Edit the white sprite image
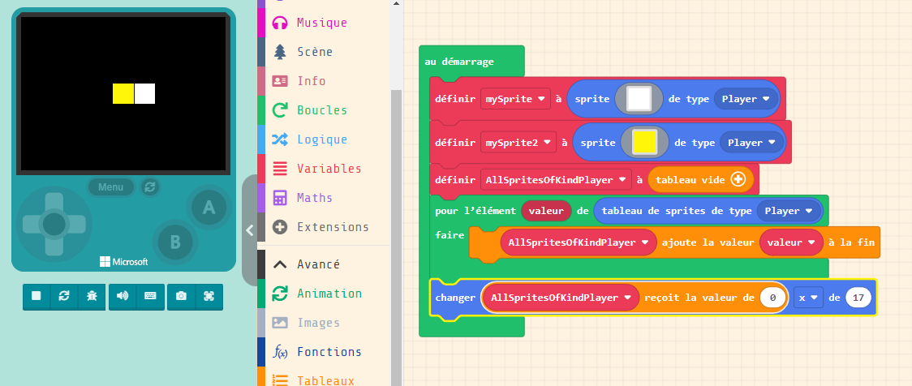 639,99
